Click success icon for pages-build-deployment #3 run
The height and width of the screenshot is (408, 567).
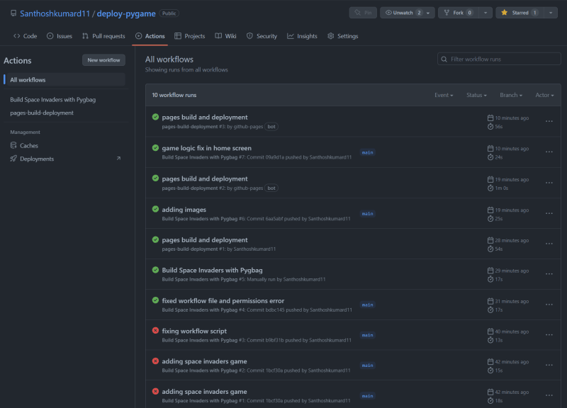pos(155,117)
